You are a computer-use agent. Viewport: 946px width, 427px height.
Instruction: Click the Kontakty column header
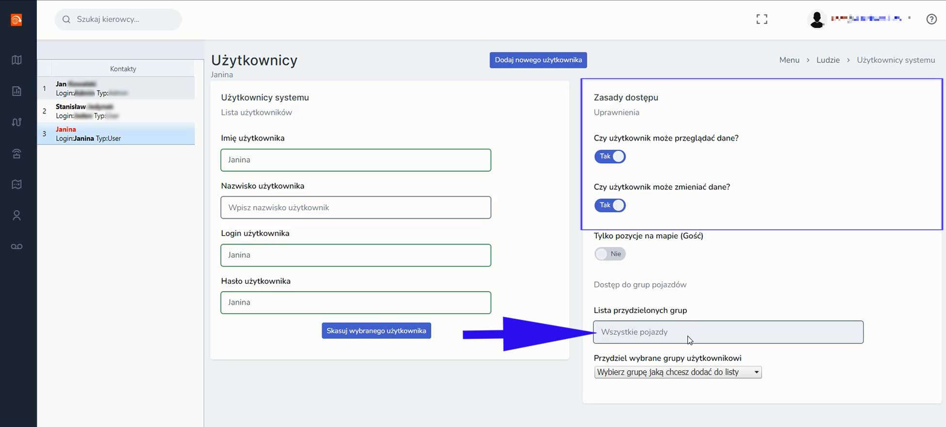123,69
